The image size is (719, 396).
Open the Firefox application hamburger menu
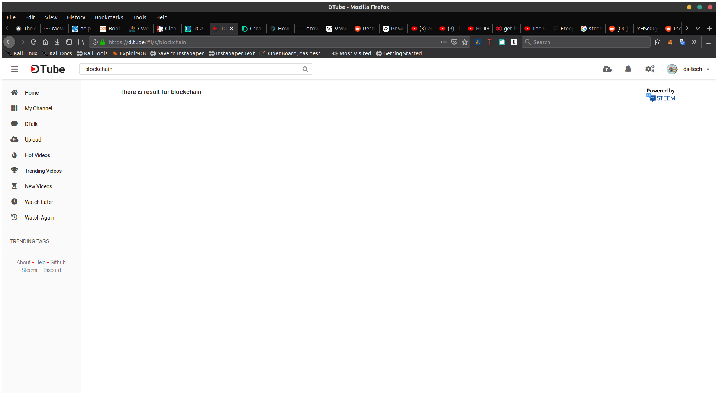(x=709, y=42)
